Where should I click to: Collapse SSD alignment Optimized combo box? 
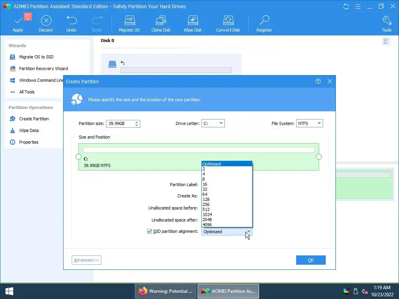click(227, 232)
